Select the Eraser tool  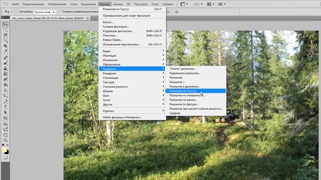point(6,79)
